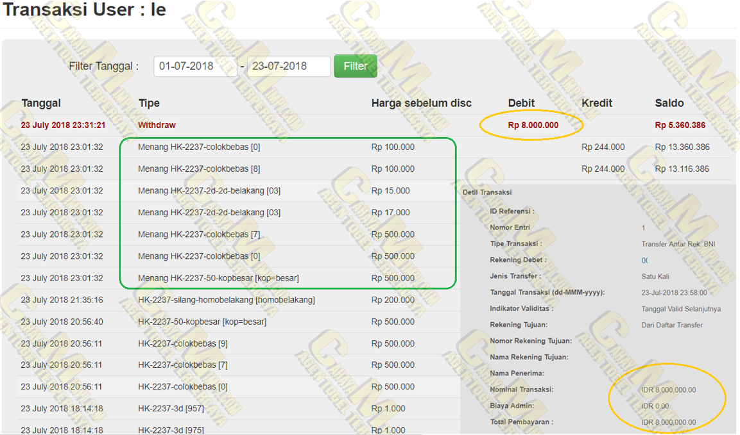Click the Rp 8.000.000 debit amount

coord(533,126)
